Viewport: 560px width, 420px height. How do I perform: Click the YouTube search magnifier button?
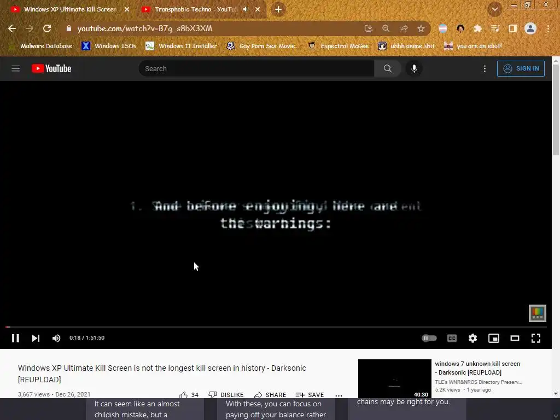[x=388, y=68]
